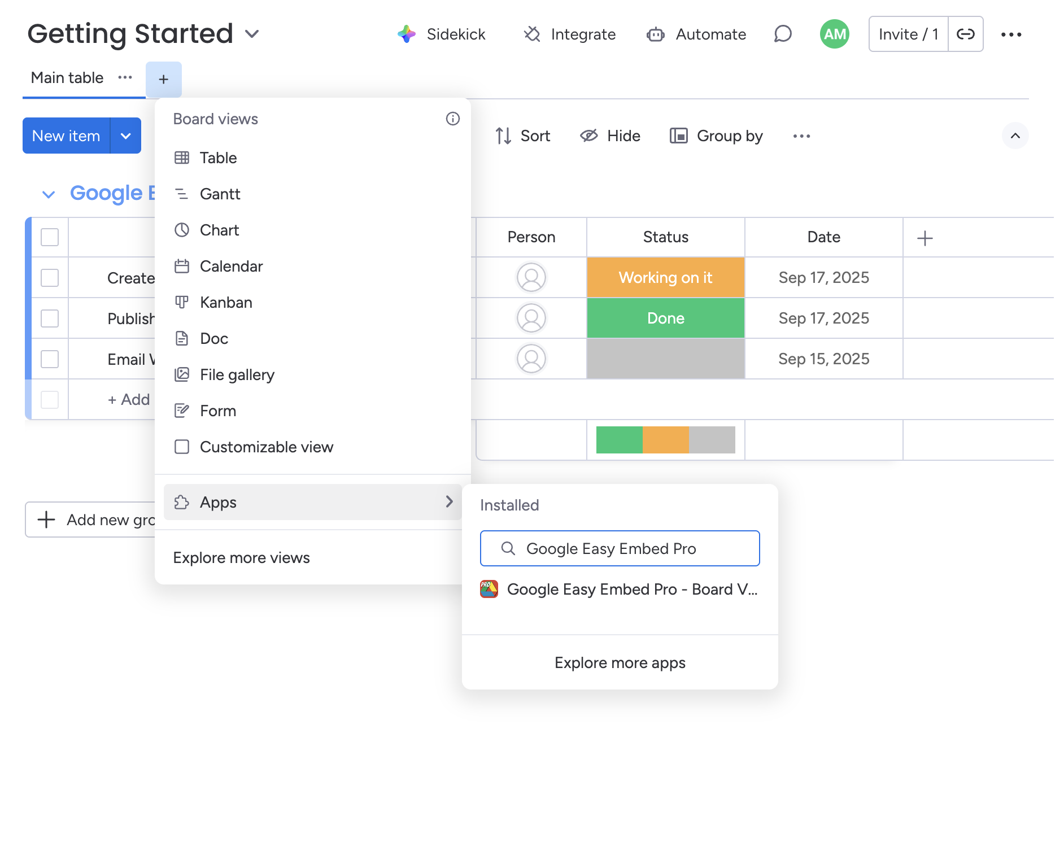This screenshot has height=864, width=1064.
Task: Click the installed apps search field
Action: (x=620, y=548)
